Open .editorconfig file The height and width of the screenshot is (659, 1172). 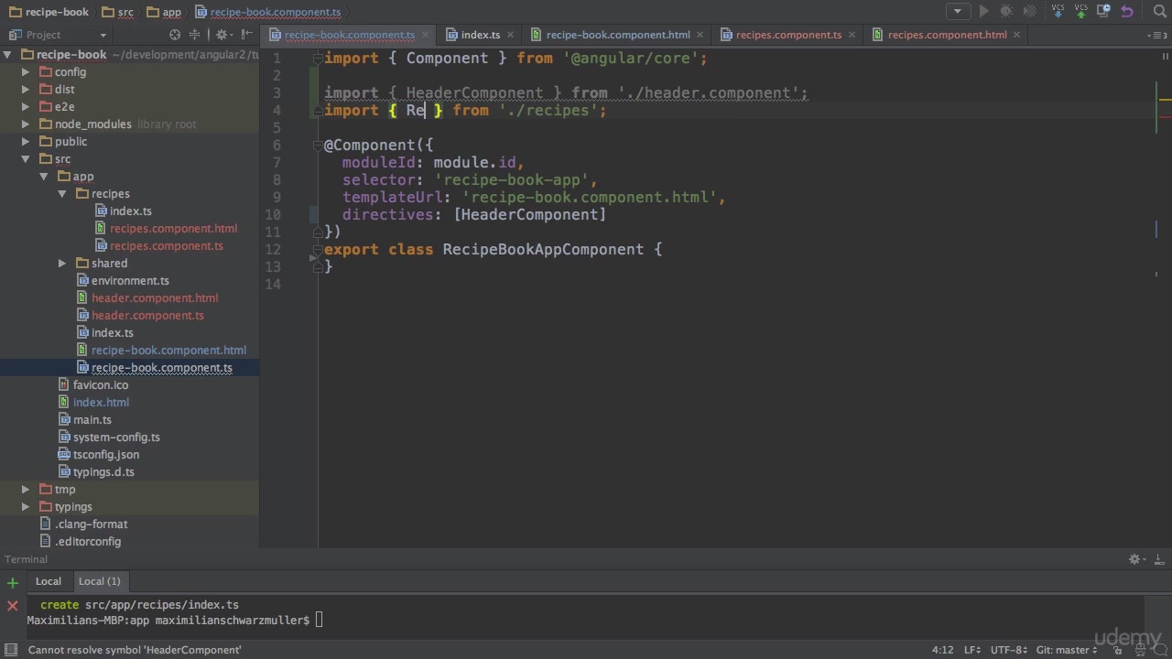coord(88,542)
